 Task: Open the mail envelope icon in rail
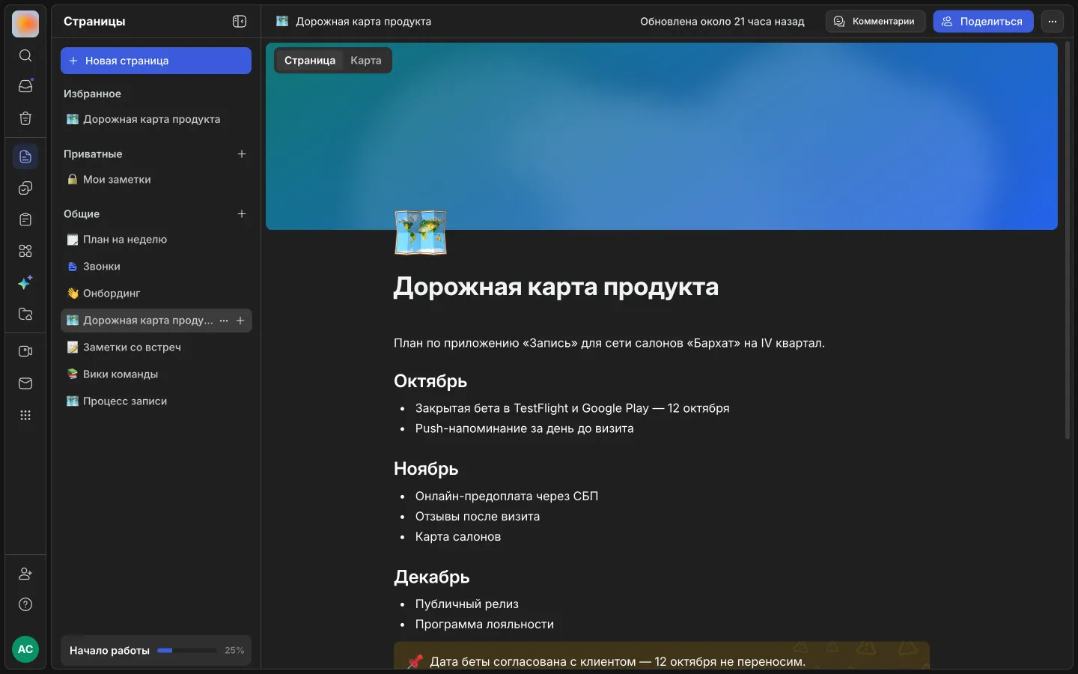pyautogui.click(x=25, y=383)
